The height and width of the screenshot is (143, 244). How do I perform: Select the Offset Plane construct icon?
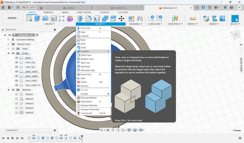click(x=175, y=19)
